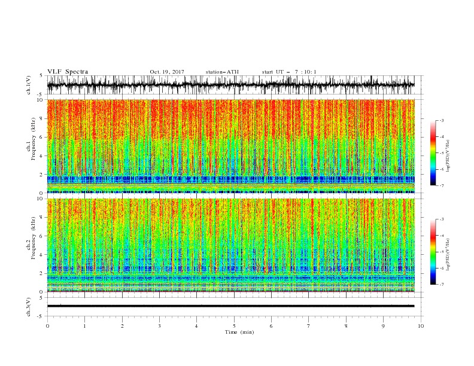Click the ch.1 spectrogram plot

coord(230,146)
